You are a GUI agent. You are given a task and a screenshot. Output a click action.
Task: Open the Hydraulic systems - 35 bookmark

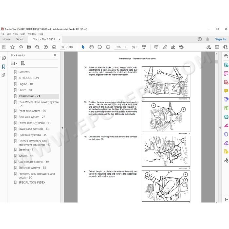coord(32,135)
